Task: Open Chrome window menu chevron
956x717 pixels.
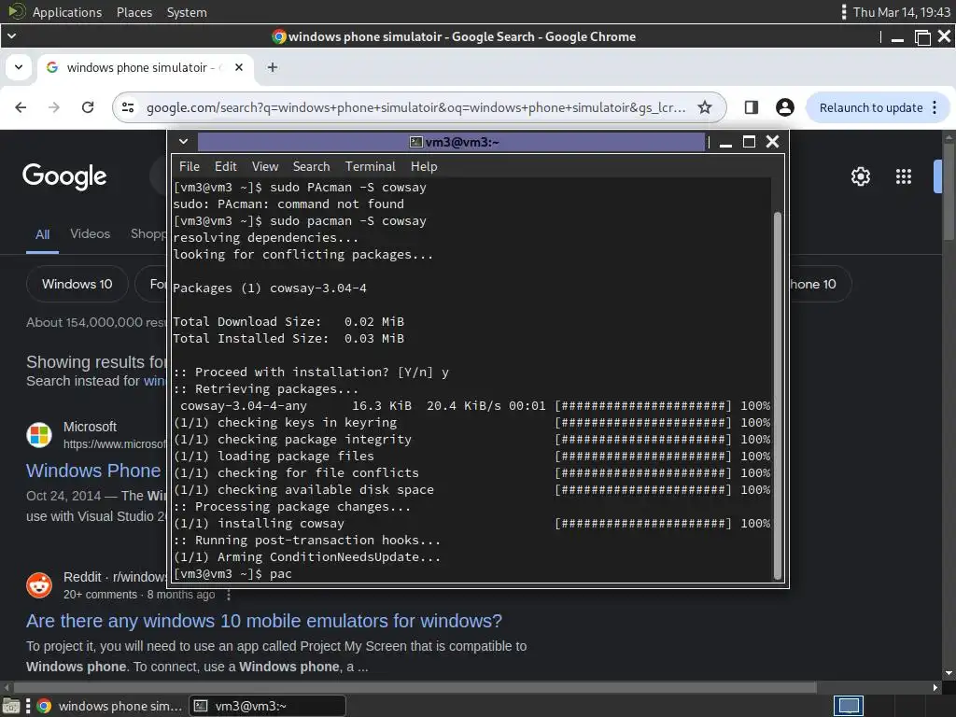Action: 11,36
